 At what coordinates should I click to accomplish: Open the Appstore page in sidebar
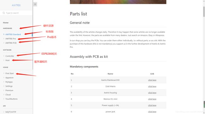pyautogui.click(x=9, y=78)
